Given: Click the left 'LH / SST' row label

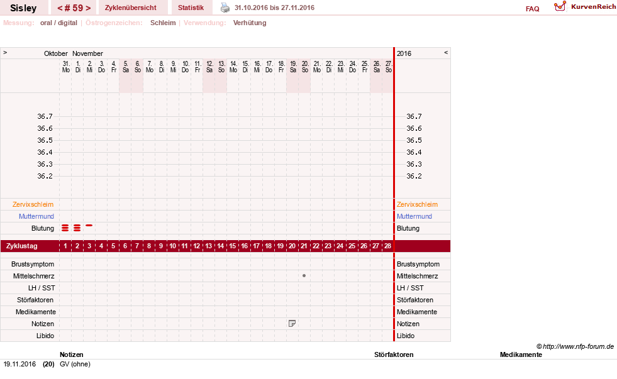Looking at the screenshot, I should 42,288.
